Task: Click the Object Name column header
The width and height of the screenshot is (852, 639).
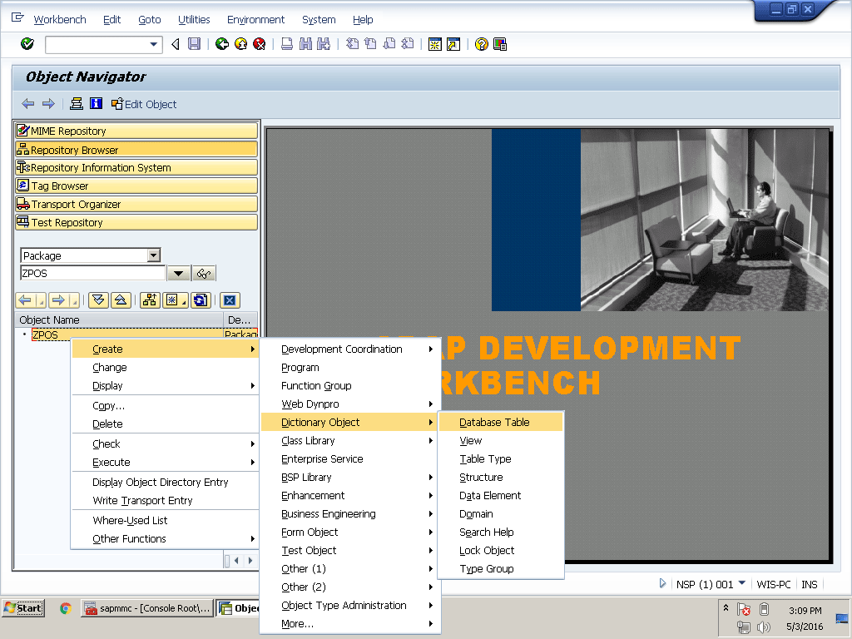Action: pos(120,319)
